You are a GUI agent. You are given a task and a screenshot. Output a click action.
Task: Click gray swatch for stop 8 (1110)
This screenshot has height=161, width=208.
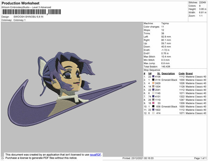point(153,100)
